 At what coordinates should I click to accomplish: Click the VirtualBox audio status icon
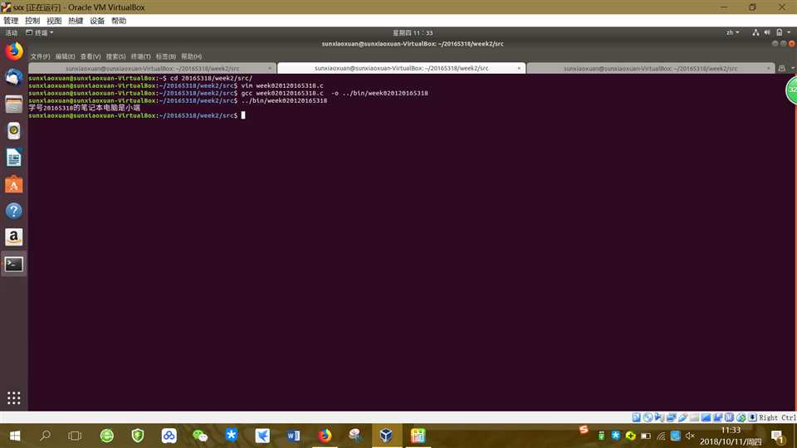[x=659, y=417]
